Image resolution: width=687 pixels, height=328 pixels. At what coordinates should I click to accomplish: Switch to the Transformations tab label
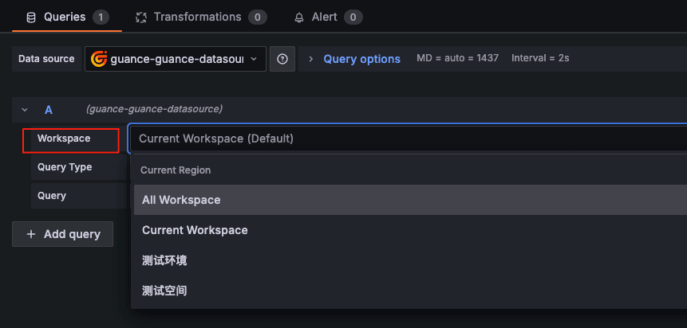click(197, 17)
